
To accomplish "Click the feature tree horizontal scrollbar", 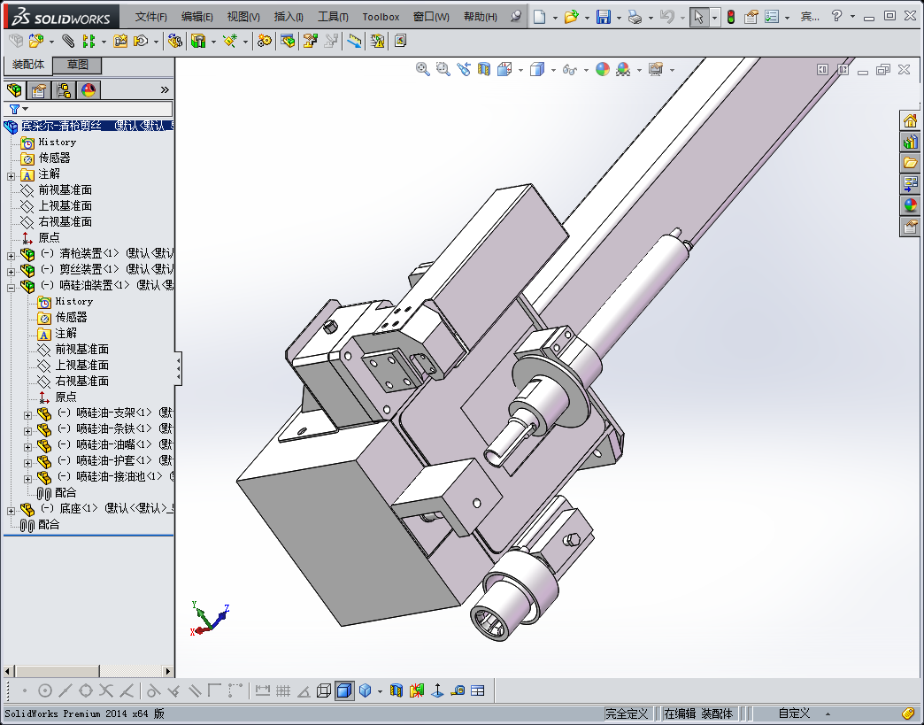I will coord(89,671).
